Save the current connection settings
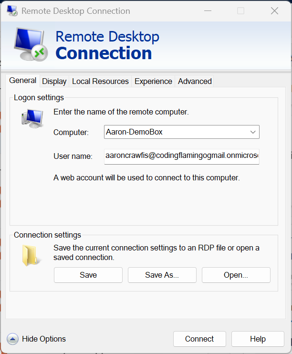This screenshot has height=354, width=292. pos(88,275)
